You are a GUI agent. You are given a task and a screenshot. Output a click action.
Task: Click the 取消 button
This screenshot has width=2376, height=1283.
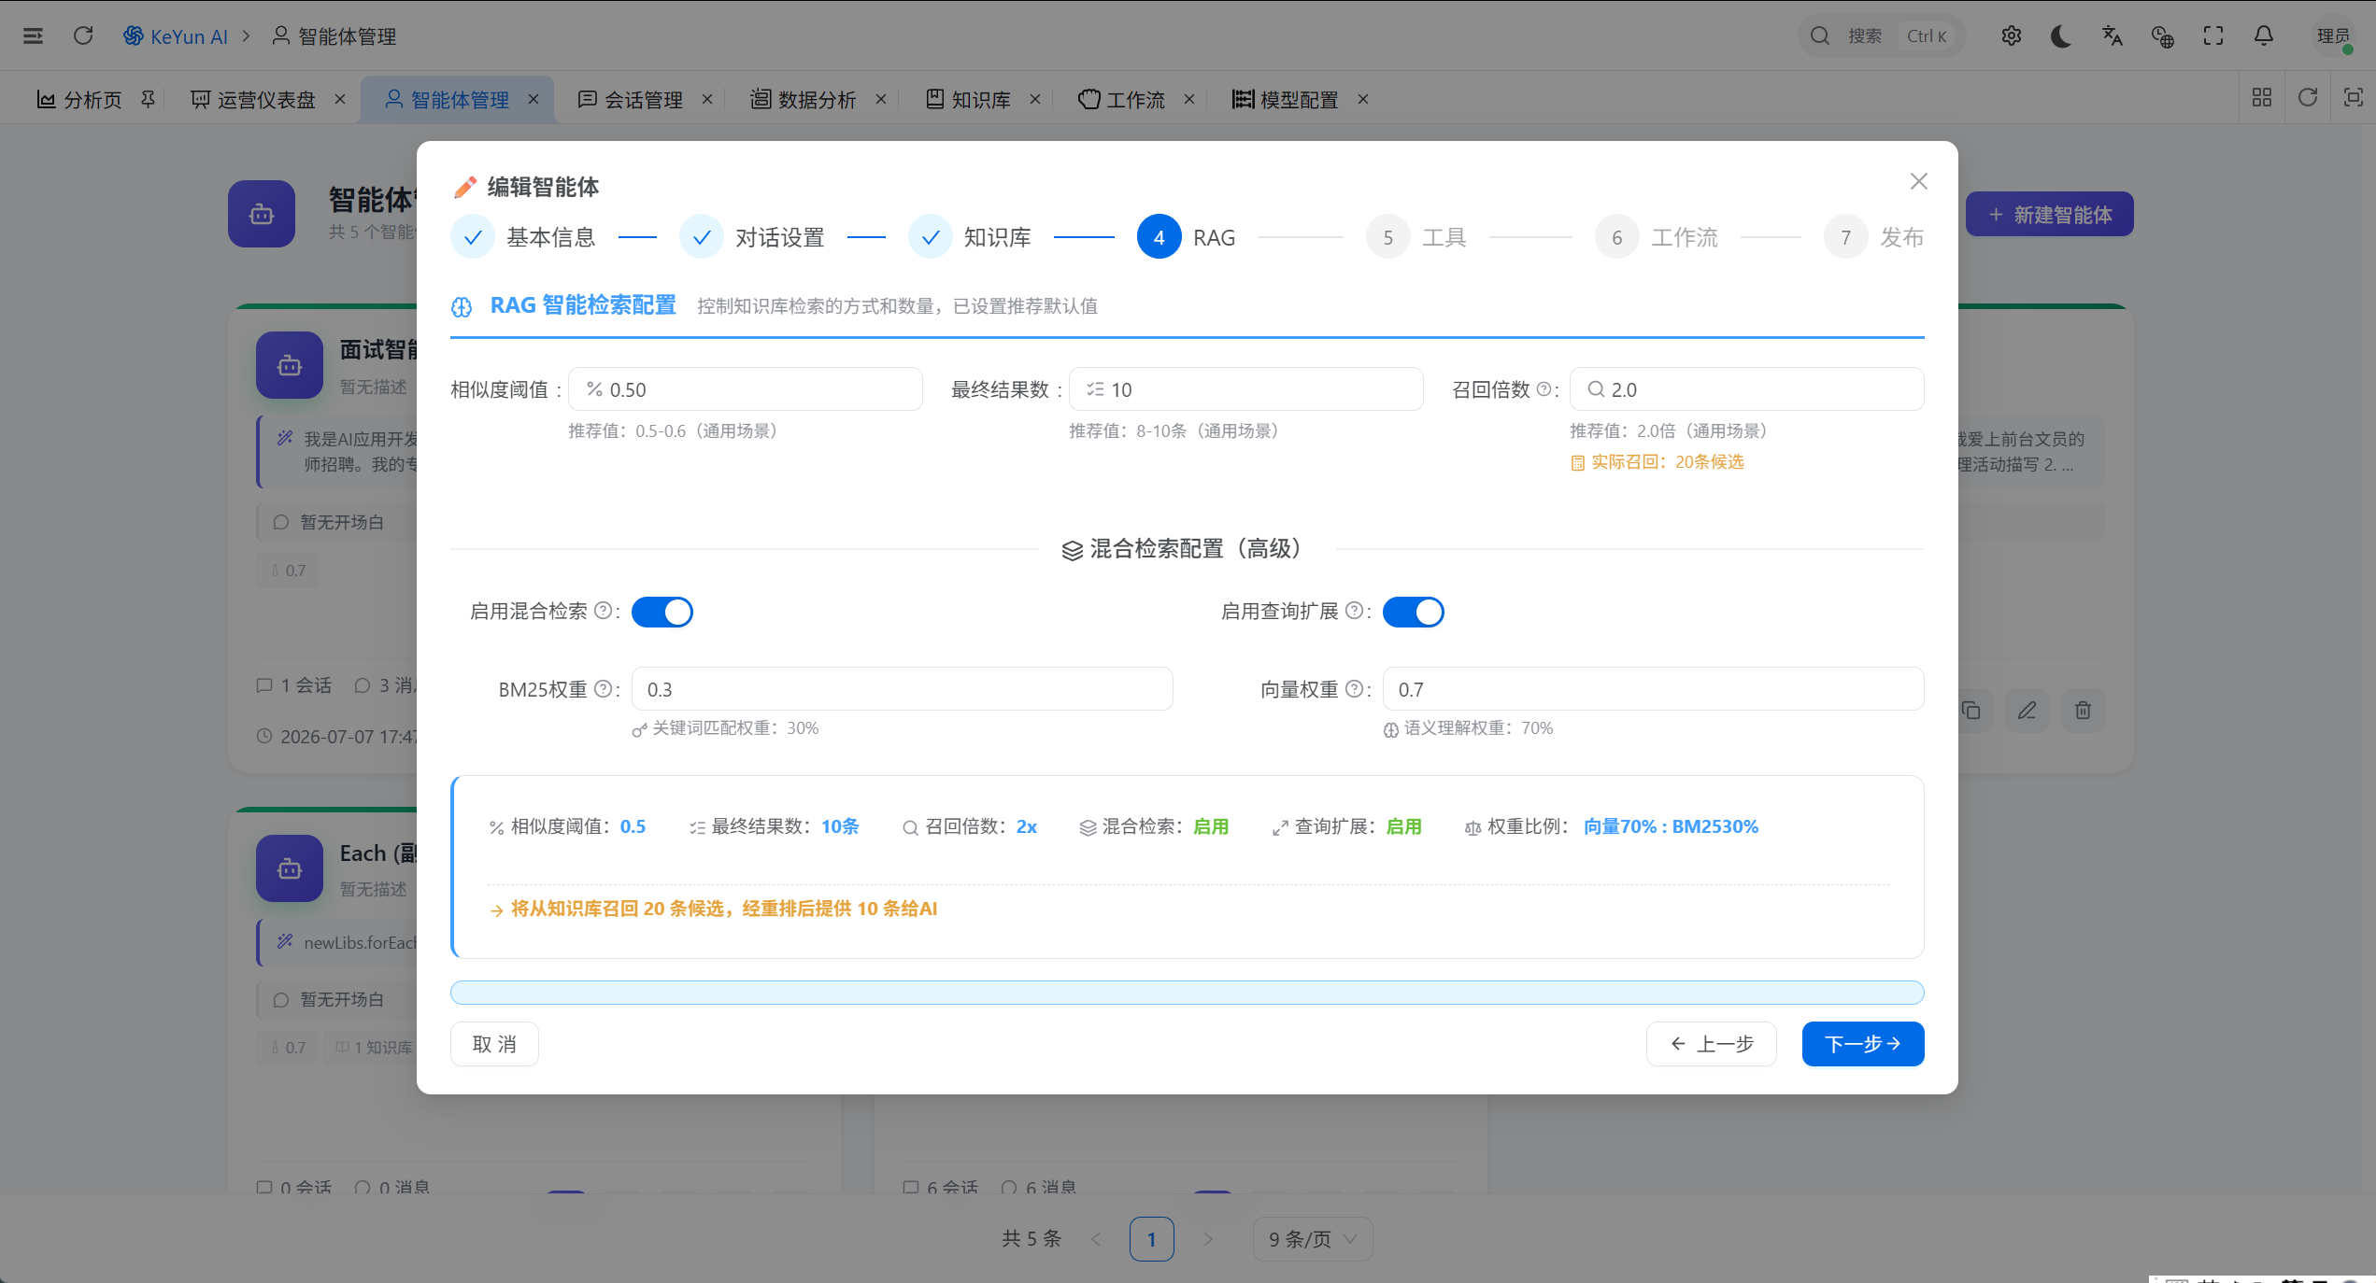(x=494, y=1044)
